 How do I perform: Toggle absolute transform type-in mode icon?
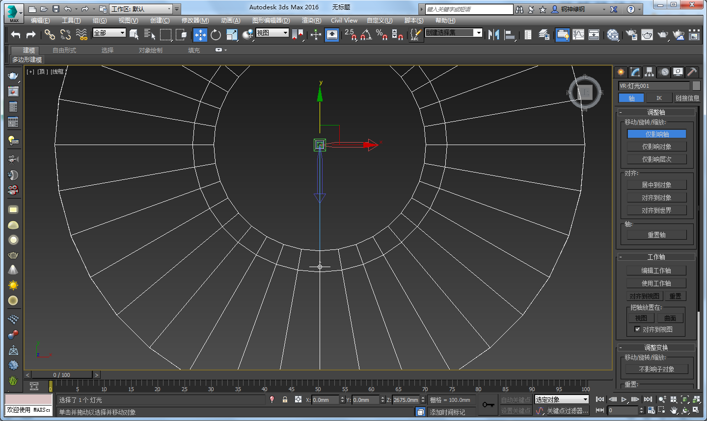point(298,399)
